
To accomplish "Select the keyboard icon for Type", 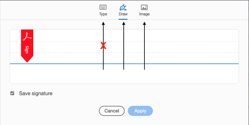I will (103, 7).
